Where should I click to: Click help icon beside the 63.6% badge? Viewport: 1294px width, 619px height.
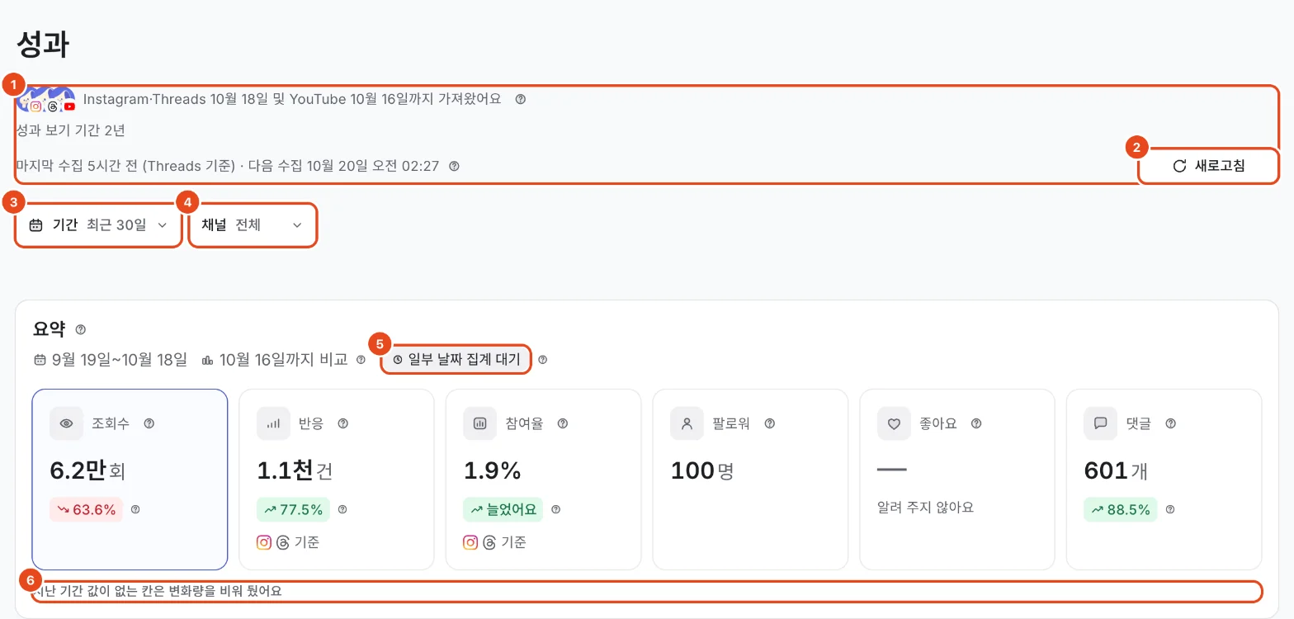click(x=135, y=509)
